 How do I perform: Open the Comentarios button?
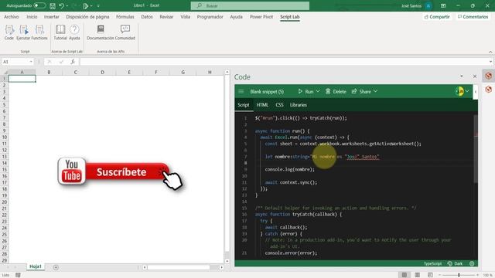tap(473, 17)
